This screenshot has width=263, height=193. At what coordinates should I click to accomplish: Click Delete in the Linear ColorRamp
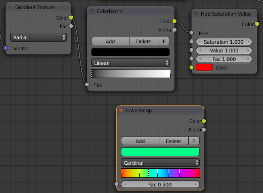144,41
